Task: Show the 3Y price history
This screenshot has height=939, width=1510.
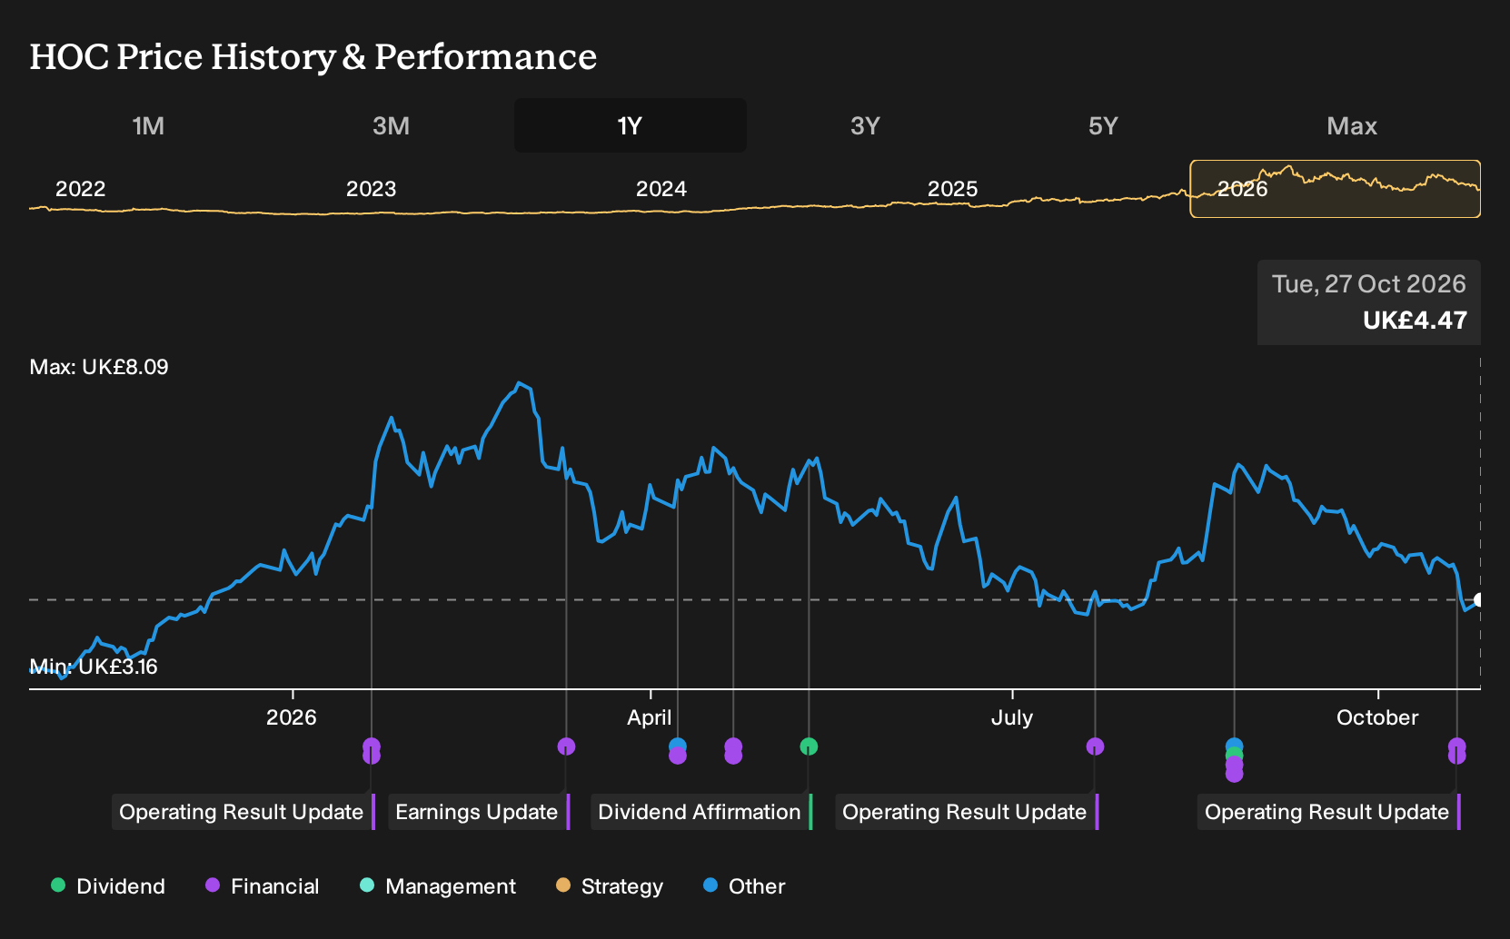Action: (x=865, y=125)
